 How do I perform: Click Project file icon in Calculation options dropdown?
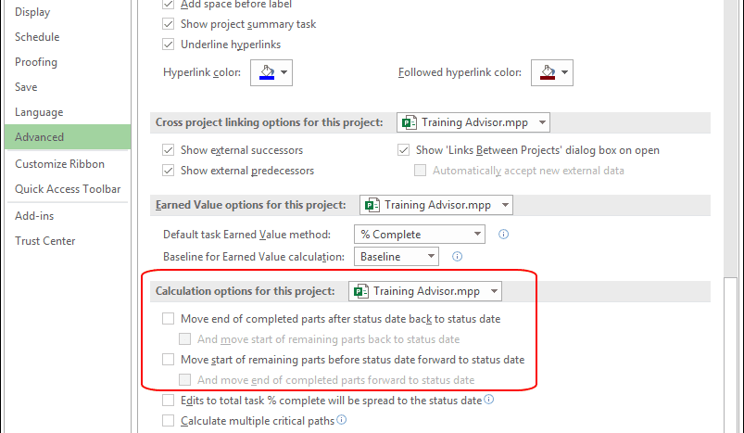click(x=361, y=291)
